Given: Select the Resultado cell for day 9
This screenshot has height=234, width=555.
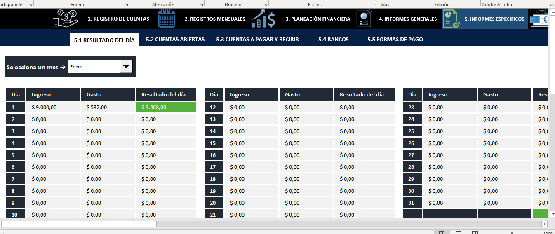Looking at the screenshot, I should [x=166, y=203].
